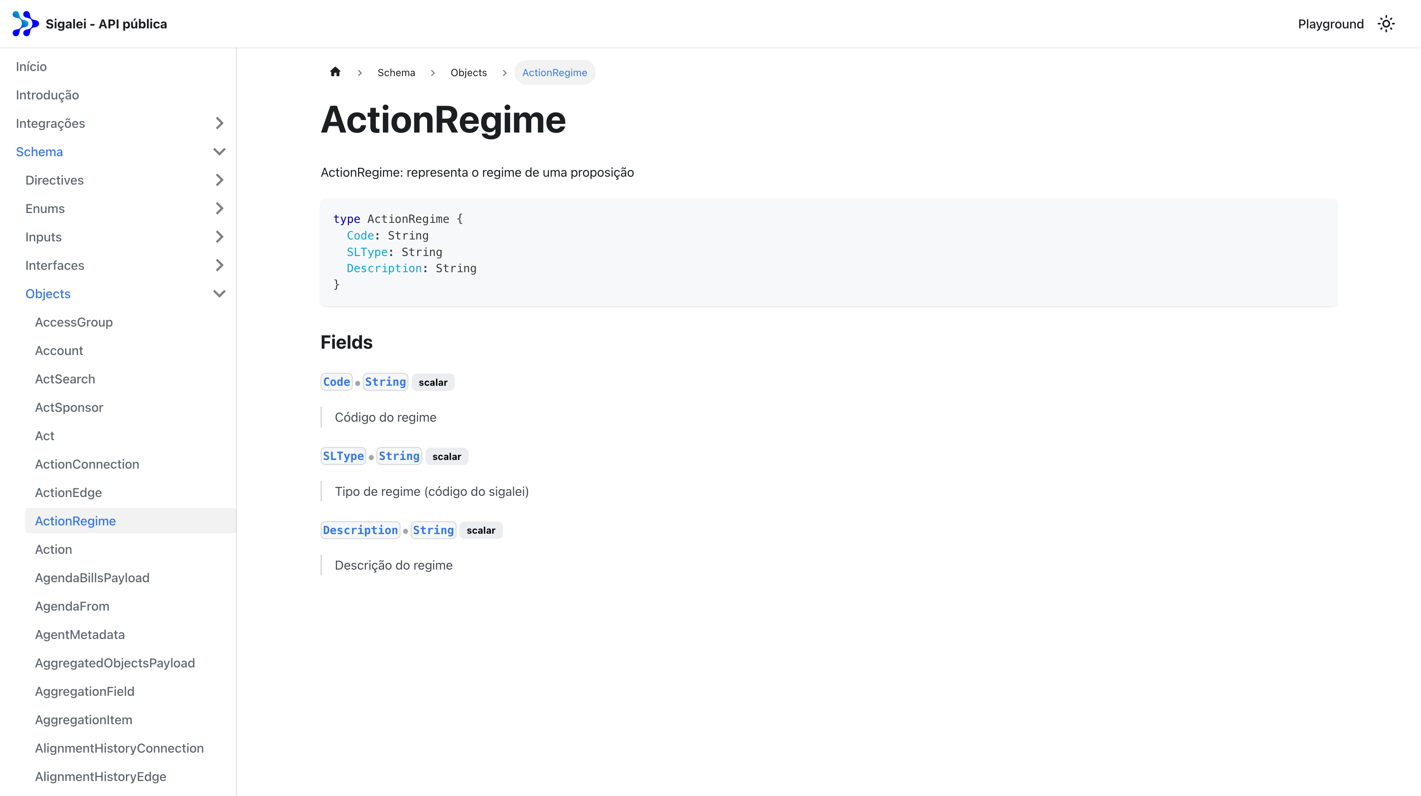The height and width of the screenshot is (796, 1421).
Task: Expand the Directives category arrow
Action: tap(219, 180)
